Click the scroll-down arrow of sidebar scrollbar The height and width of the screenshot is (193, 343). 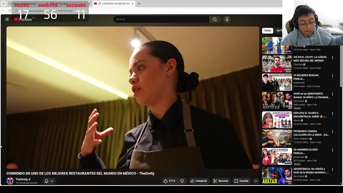[x=341, y=183]
